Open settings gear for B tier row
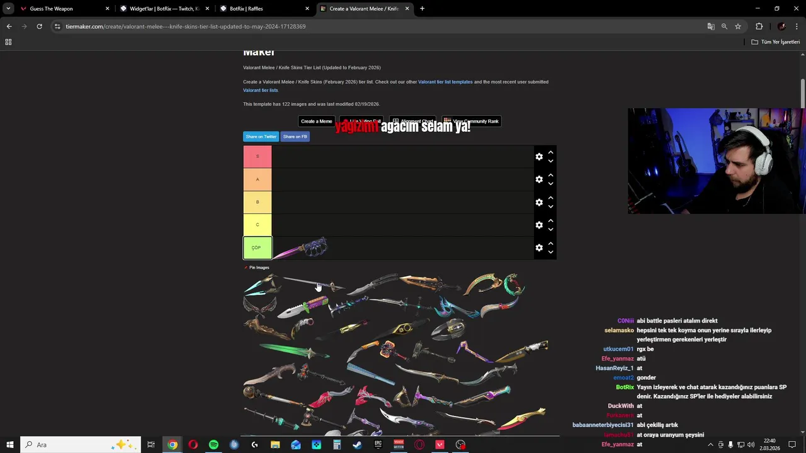The width and height of the screenshot is (806, 453). [539, 202]
